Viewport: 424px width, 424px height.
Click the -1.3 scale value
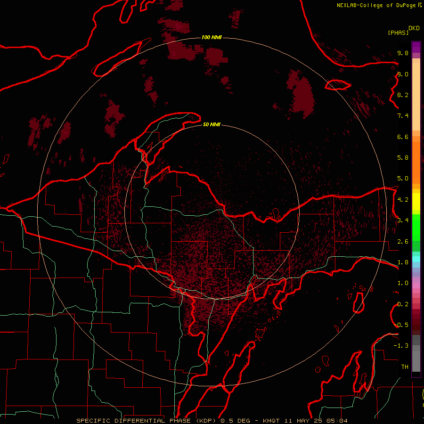coord(401,346)
